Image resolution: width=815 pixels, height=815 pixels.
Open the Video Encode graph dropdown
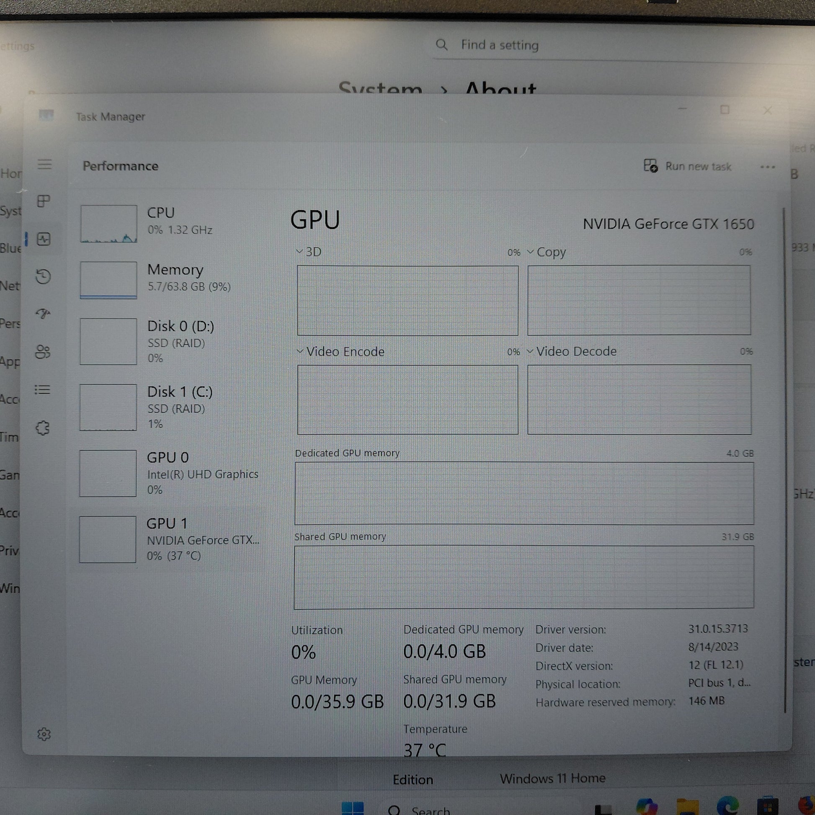click(x=340, y=351)
